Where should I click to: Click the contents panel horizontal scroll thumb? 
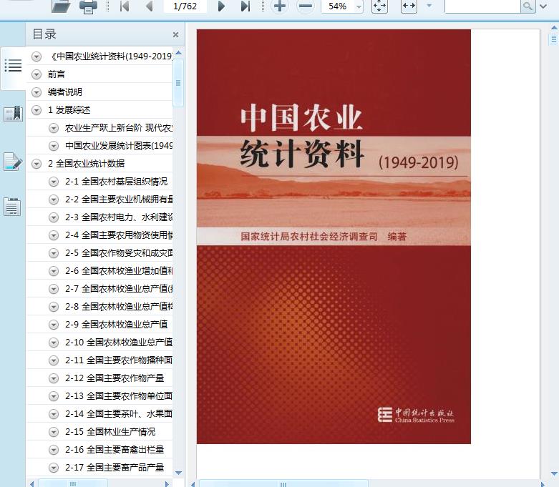click(x=73, y=484)
